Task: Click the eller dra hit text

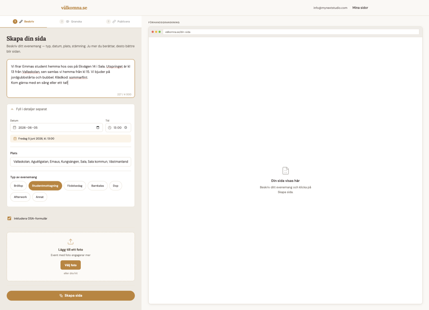Action: [70, 273]
